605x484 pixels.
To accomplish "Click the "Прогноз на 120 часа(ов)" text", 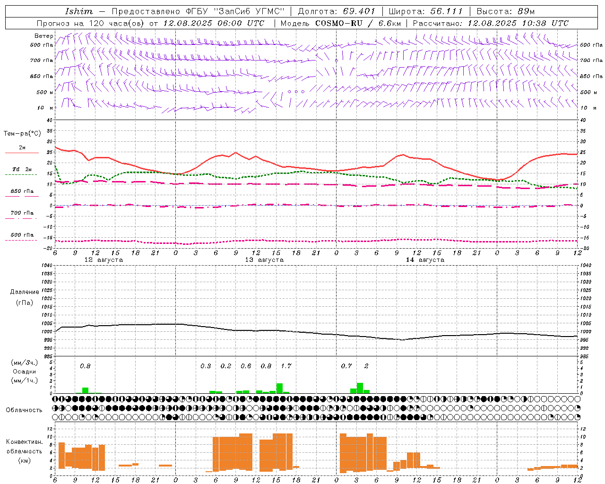I will click(91, 23).
